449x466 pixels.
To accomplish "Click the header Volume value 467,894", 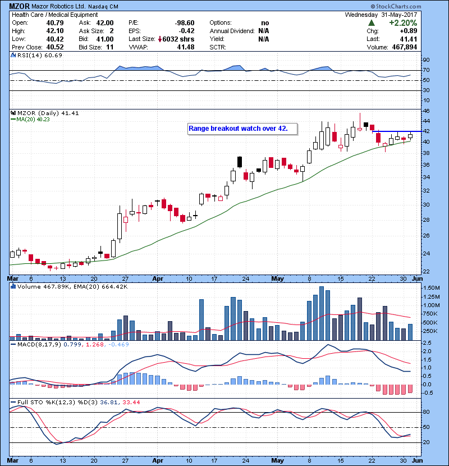I will tap(405, 47).
